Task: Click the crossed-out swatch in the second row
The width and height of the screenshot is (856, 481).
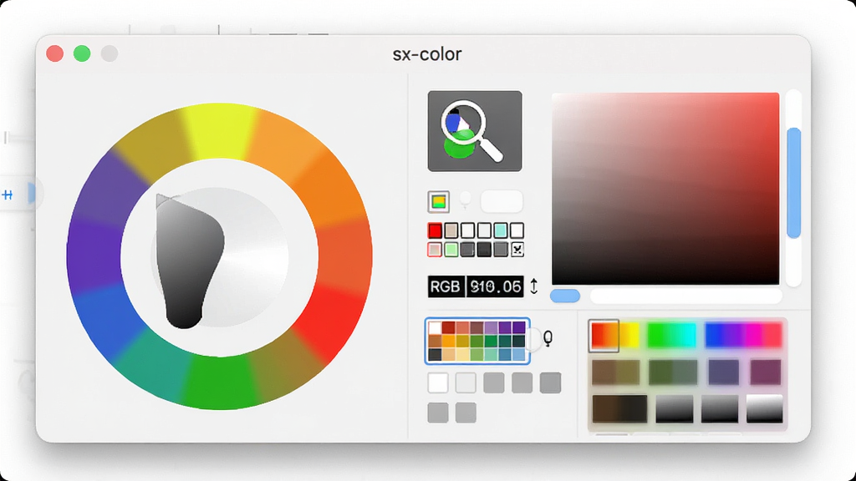Action: click(x=517, y=250)
